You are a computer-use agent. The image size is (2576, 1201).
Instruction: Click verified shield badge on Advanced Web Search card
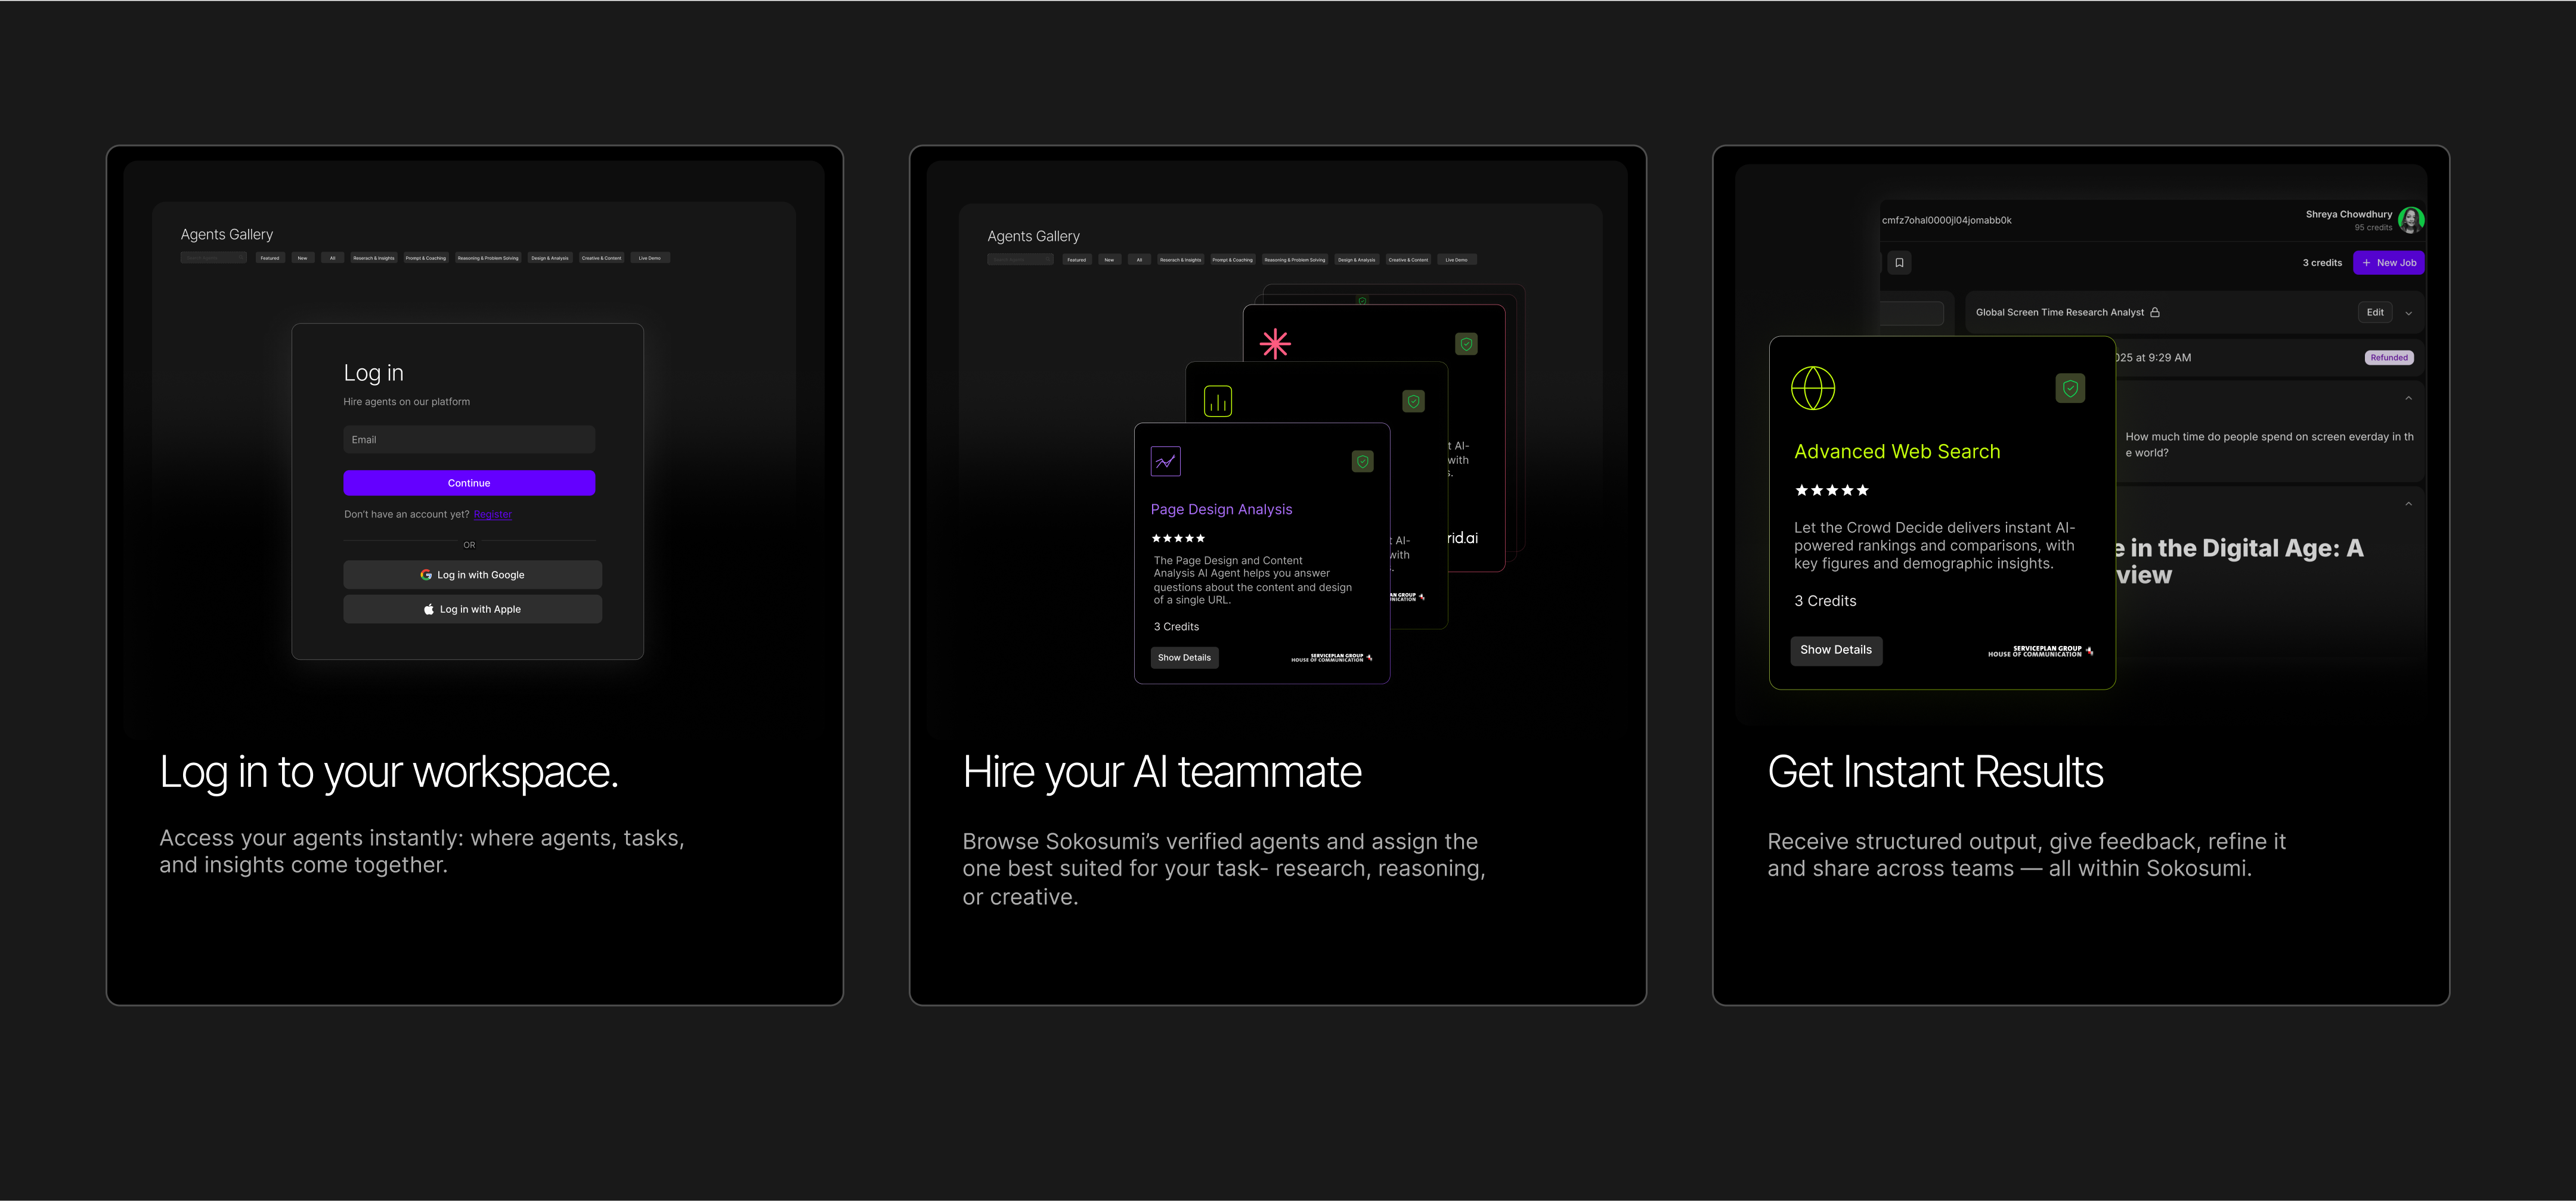coord(2070,389)
